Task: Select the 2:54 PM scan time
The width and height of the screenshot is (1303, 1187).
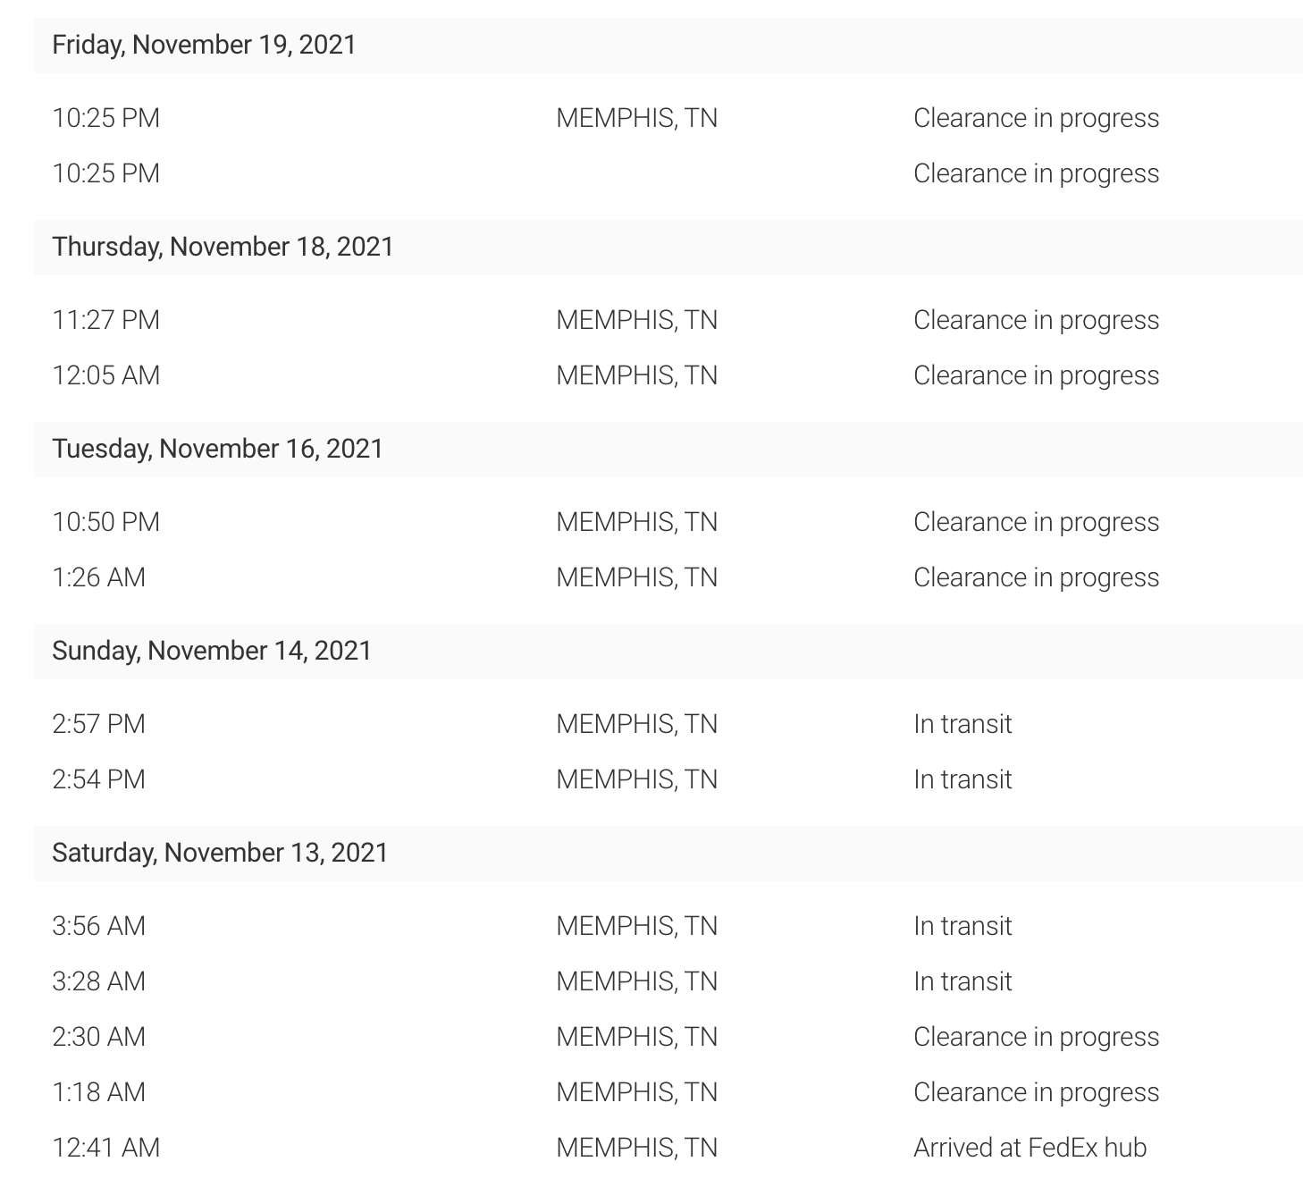Action: (x=98, y=779)
